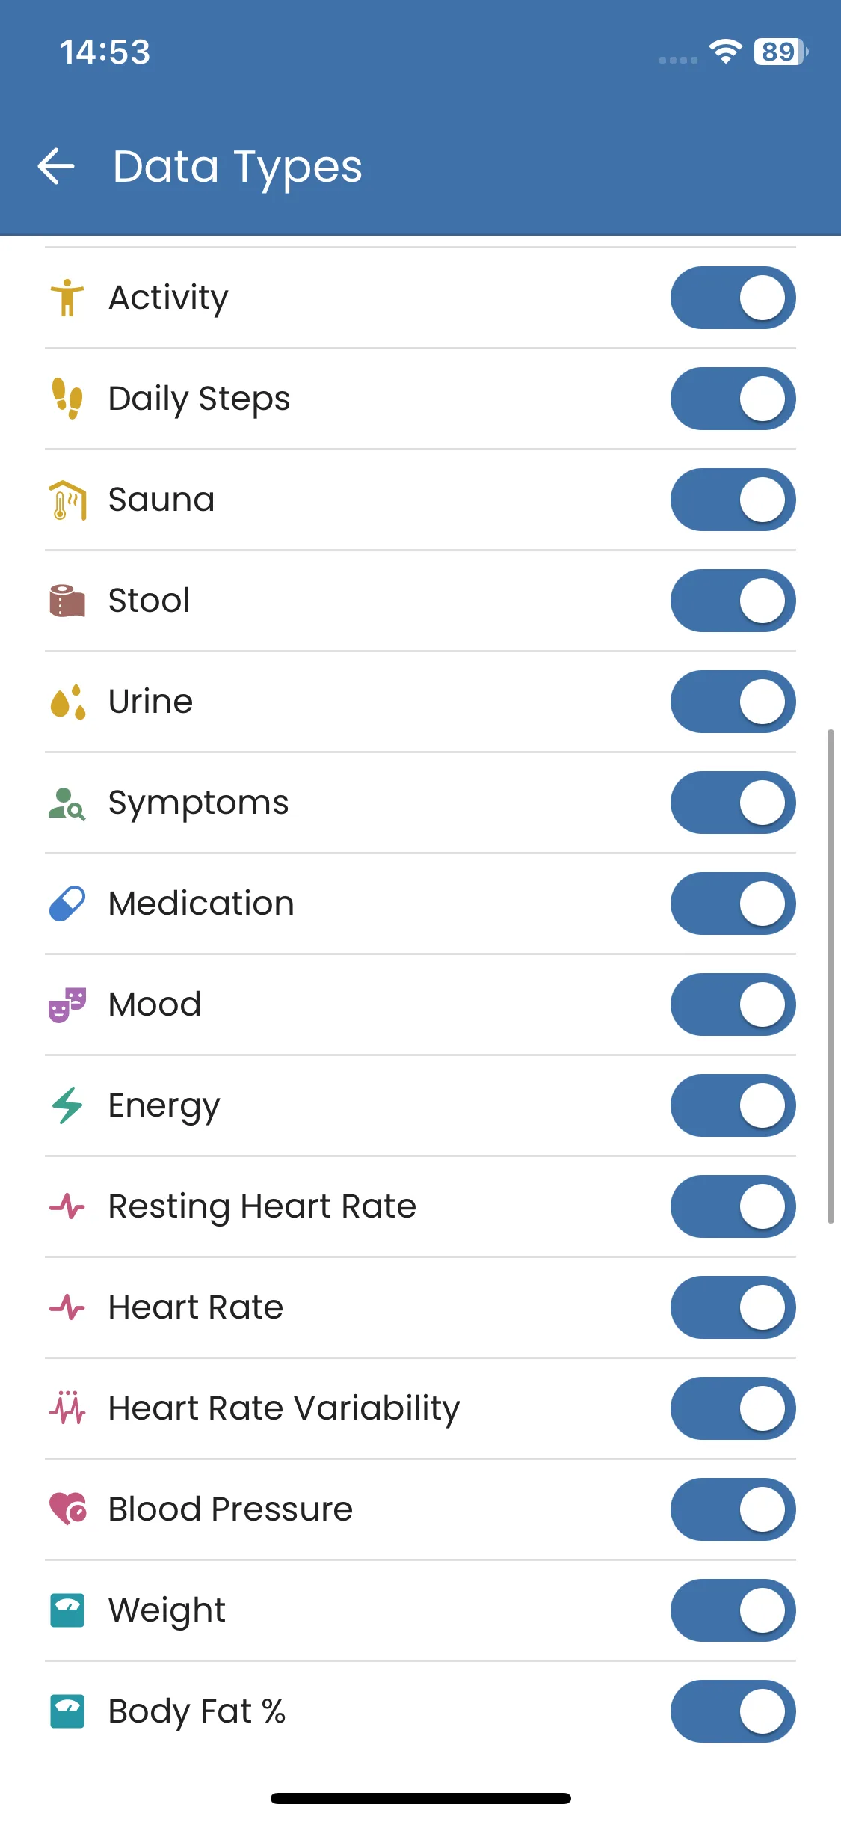Screen dimensions: 841x1822
Task: Tap the Medication pill icon
Action: tap(67, 904)
